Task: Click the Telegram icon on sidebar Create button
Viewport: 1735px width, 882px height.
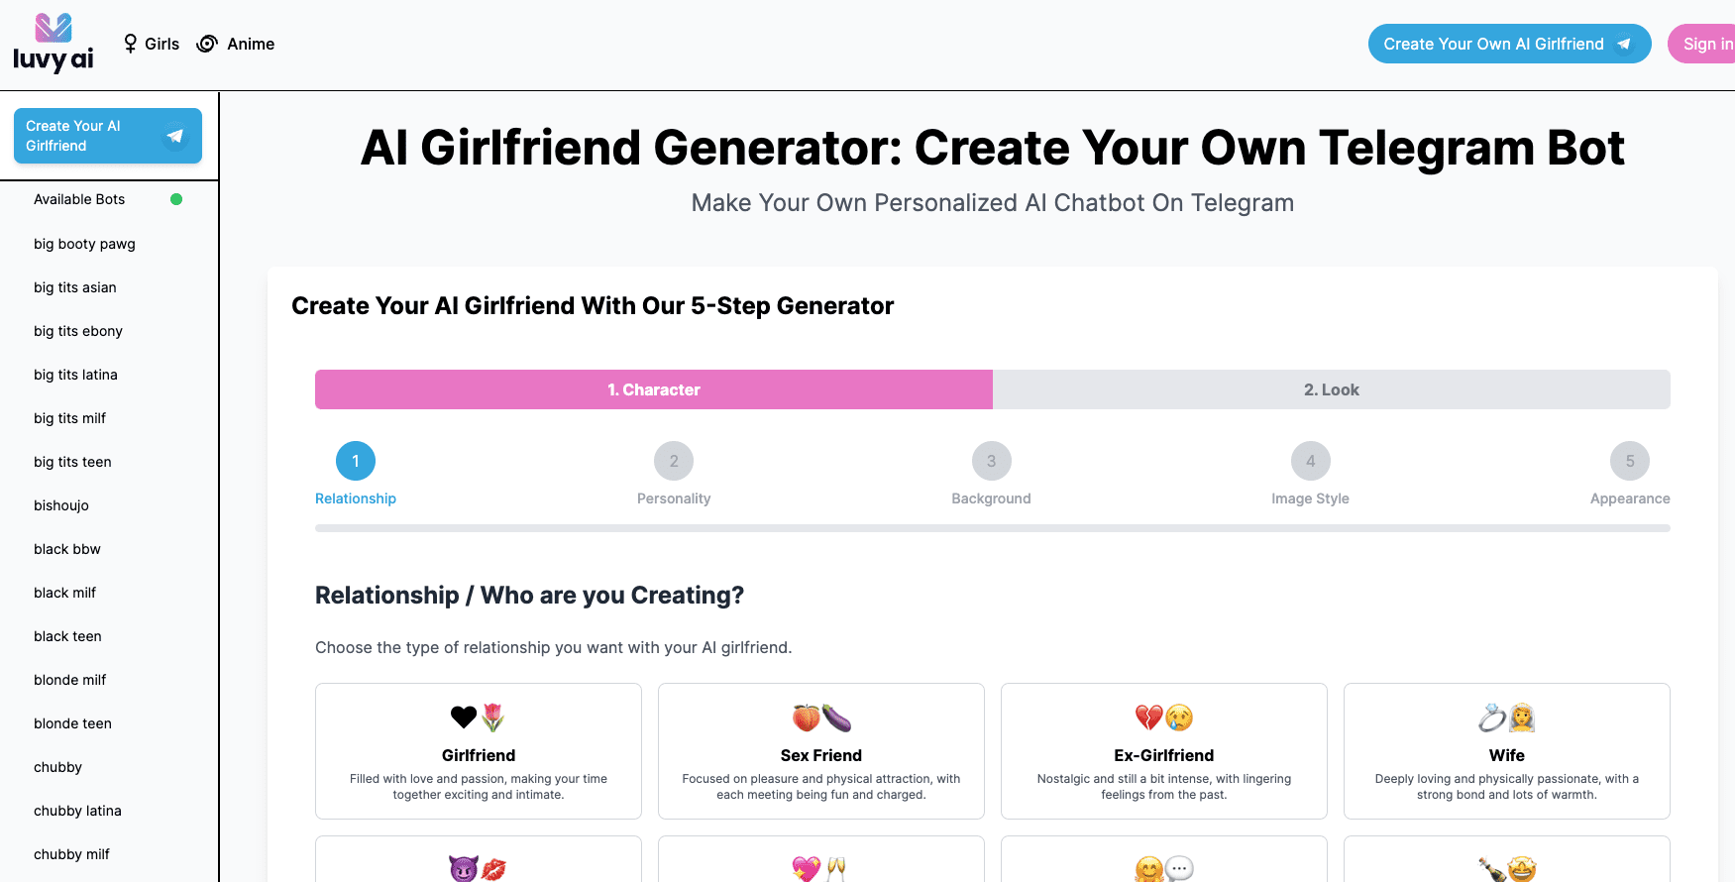Action: pyautogui.click(x=176, y=136)
